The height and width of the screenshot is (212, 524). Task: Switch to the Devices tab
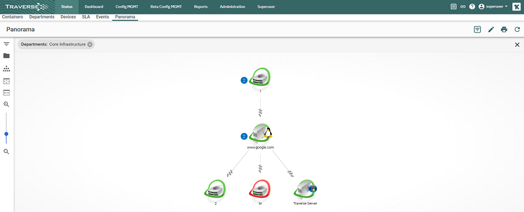pyautogui.click(x=68, y=17)
